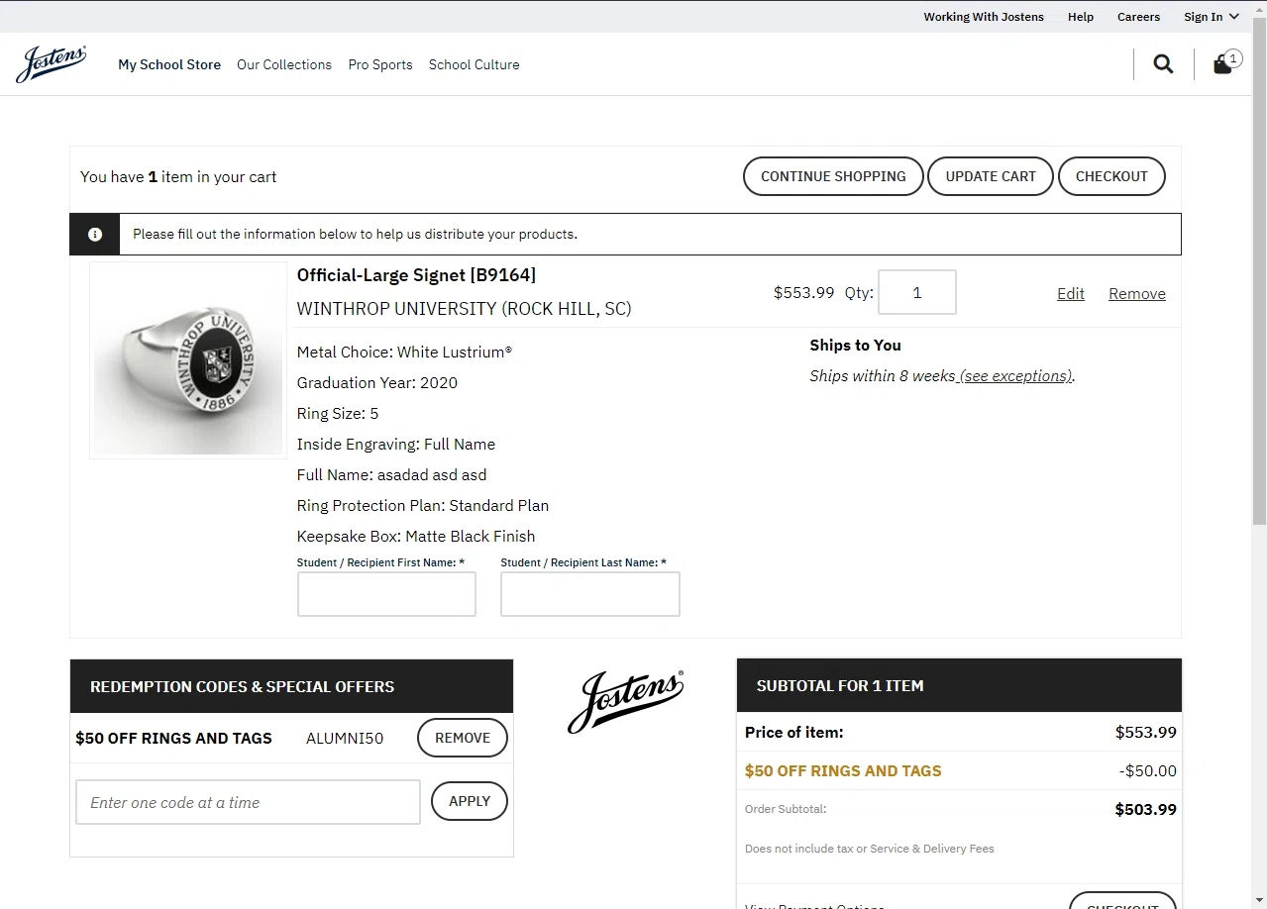Click the ALUMNI50 code text
This screenshot has width=1267, height=909.
coord(345,738)
